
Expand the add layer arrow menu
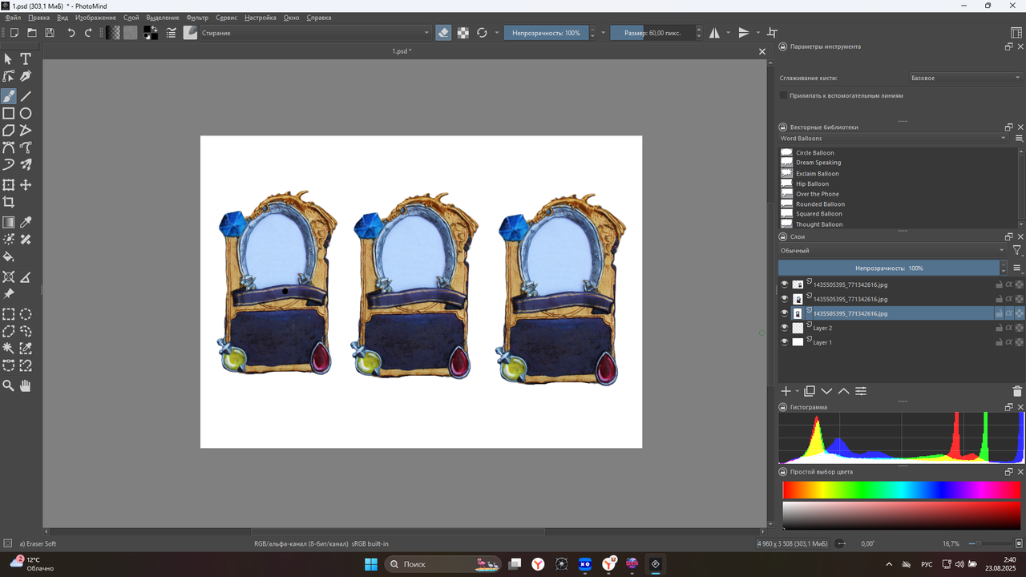[797, 391]
